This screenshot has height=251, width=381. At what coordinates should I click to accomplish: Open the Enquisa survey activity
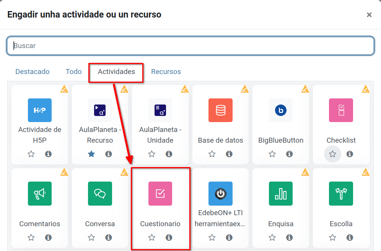pyautogui.click(x=281, y=193)
